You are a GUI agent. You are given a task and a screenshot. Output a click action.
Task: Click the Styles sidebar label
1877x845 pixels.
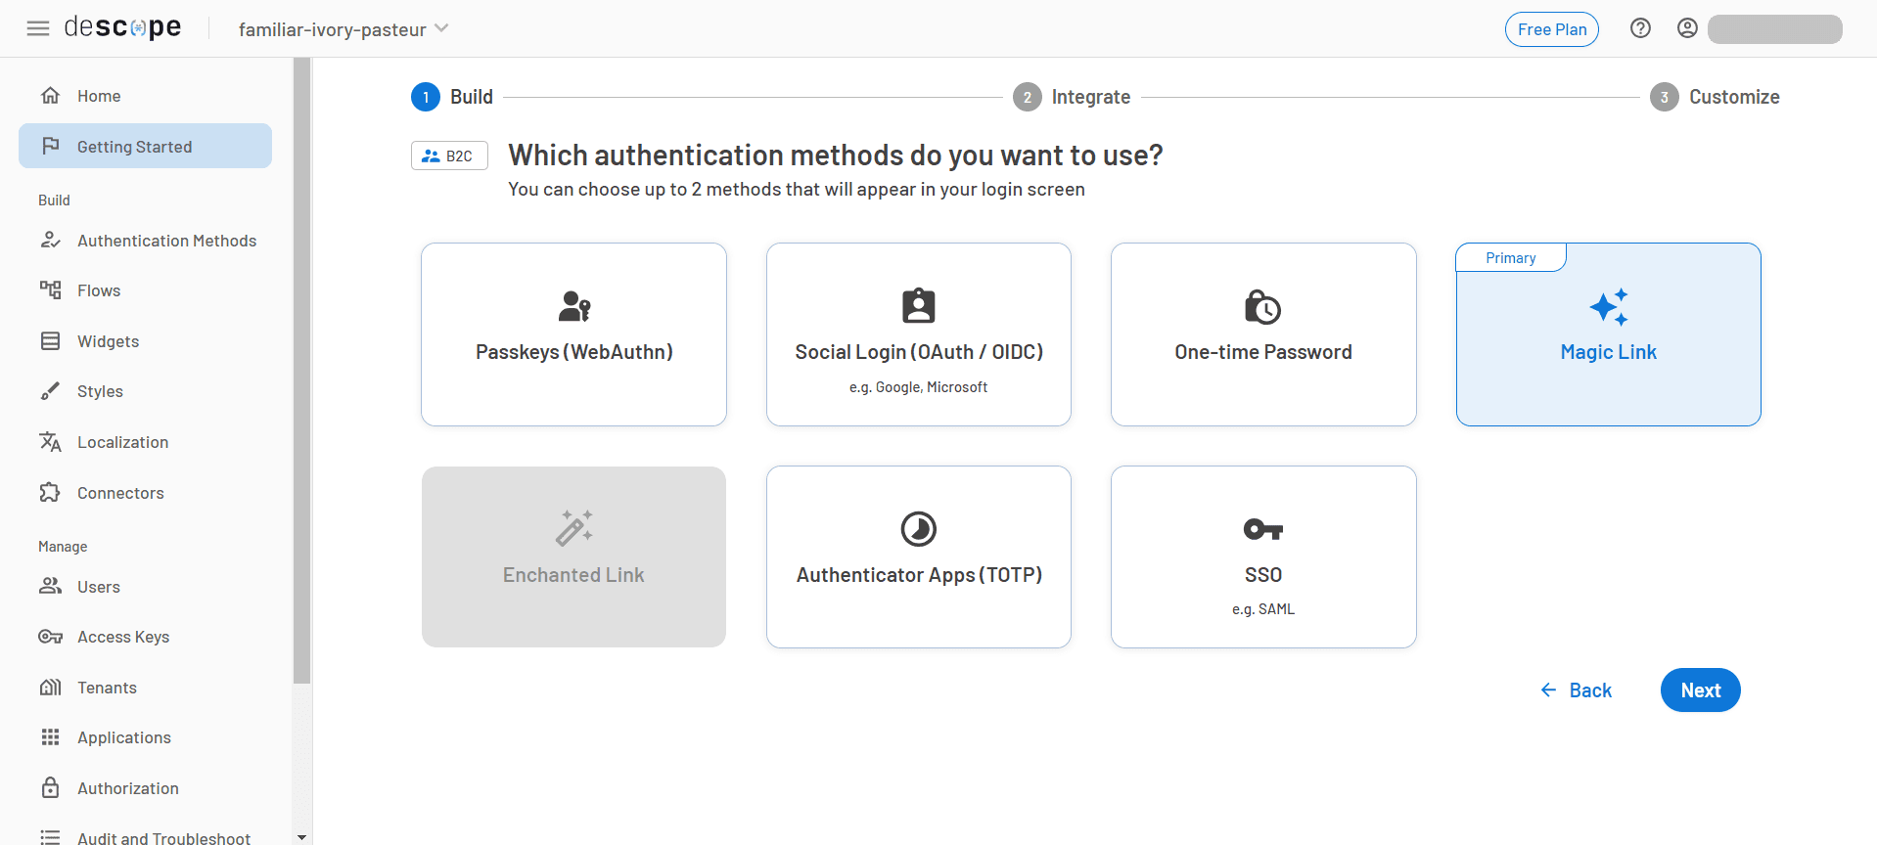tap(100, 391)
